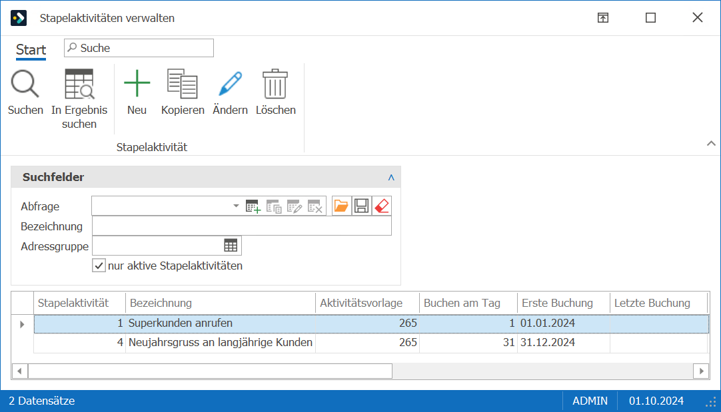The width and height of the screenshot is (721, 412).
Task: Click the application logo in title bar
Action: click(x=19, y=18)
